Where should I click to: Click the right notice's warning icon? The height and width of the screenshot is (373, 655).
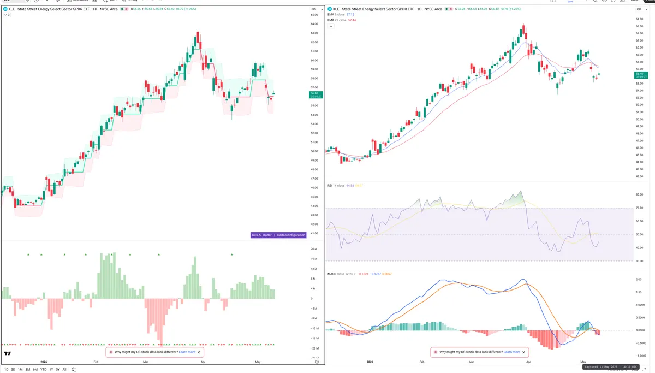(435, 352)
